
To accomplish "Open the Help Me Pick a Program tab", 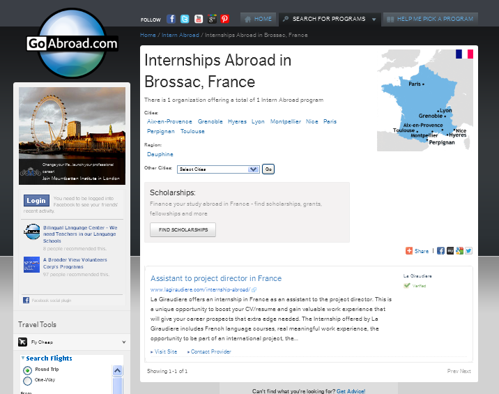I will pos(430,19).
